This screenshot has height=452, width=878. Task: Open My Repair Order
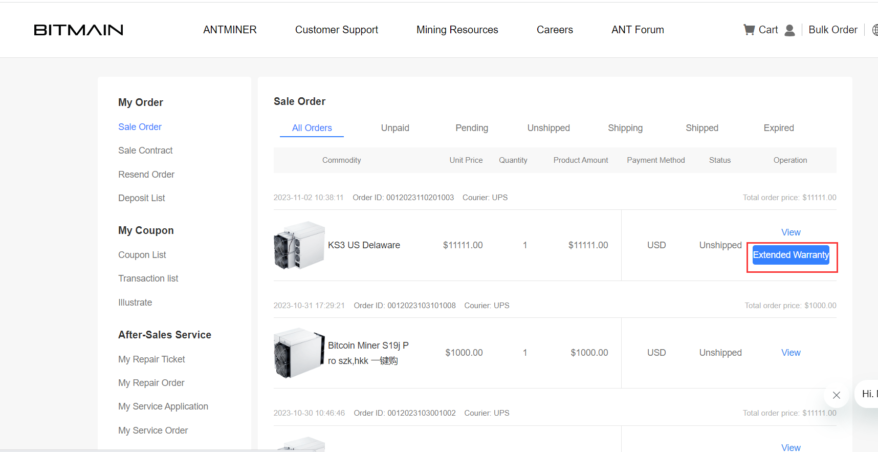click(151, 383)
